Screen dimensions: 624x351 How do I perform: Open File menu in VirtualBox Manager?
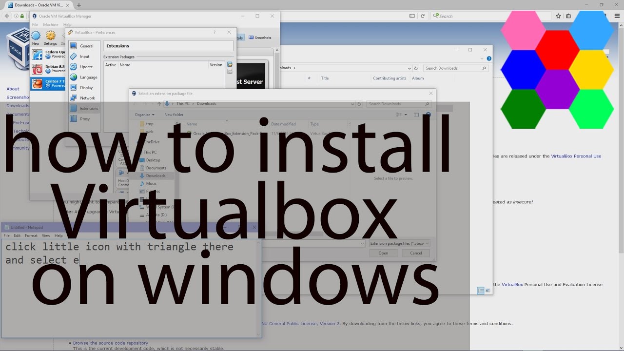35,24
